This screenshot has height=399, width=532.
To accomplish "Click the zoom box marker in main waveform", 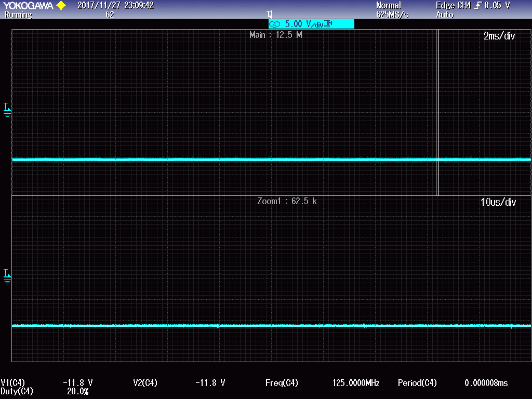I will [437, 112].
